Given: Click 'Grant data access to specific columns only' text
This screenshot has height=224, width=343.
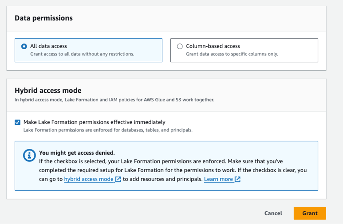Looking at the screenshot, I should pyautogui.click(x=232, y=54).
